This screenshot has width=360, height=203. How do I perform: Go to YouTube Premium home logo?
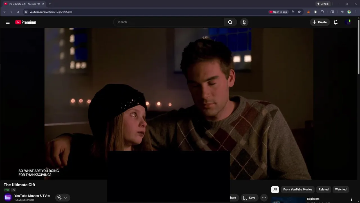pyautogui.click(x=26, y=22)
